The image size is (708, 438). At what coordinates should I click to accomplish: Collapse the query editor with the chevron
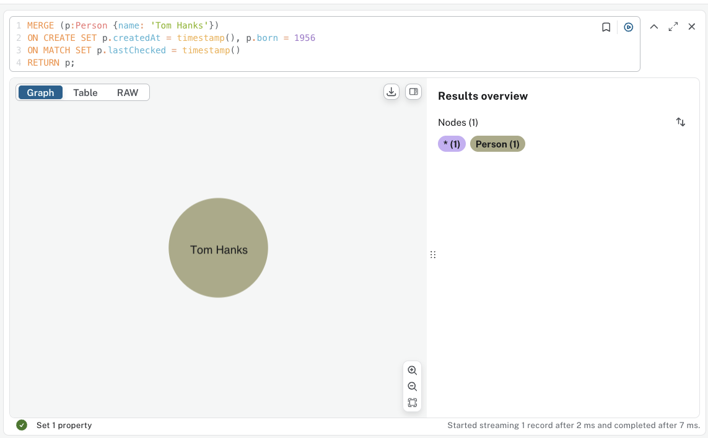[x=653, y=26]
